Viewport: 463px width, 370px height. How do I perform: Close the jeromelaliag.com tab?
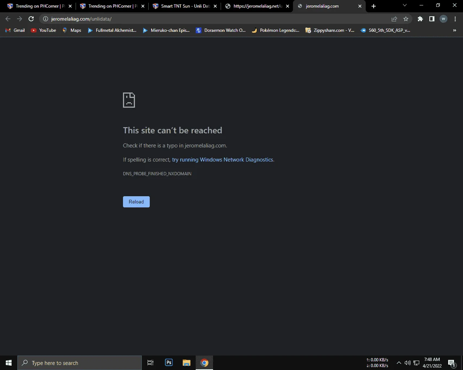360,6
